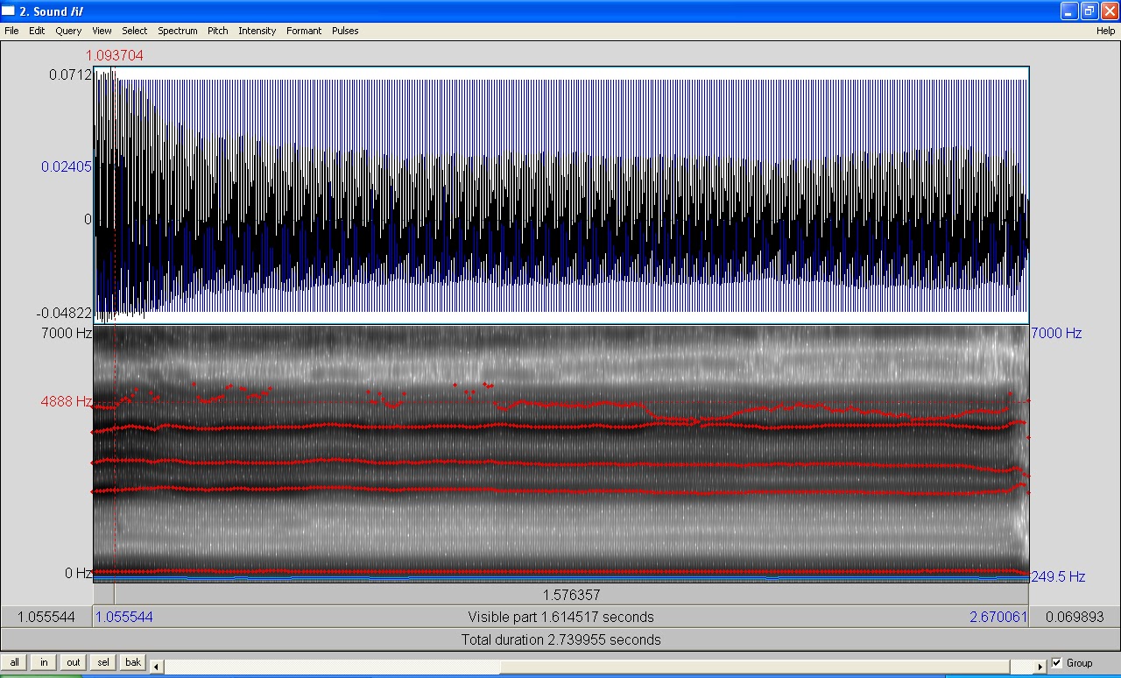Open the Pulses menu
1121x678 pixels.
(345, 31)
